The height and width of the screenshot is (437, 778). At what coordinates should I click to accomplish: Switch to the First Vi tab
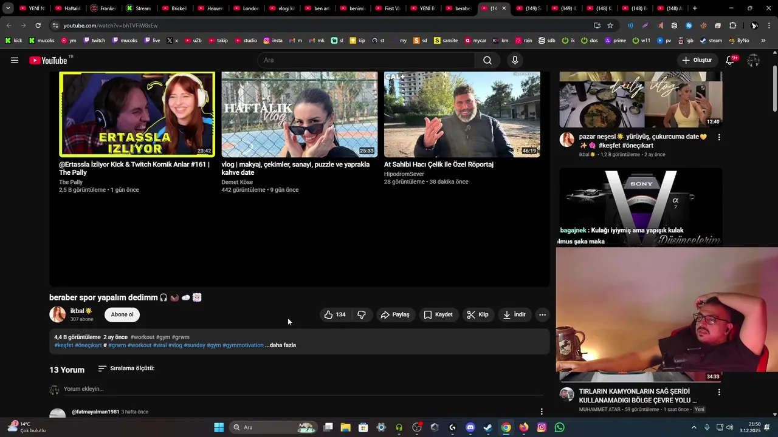[x=388, y=8]
